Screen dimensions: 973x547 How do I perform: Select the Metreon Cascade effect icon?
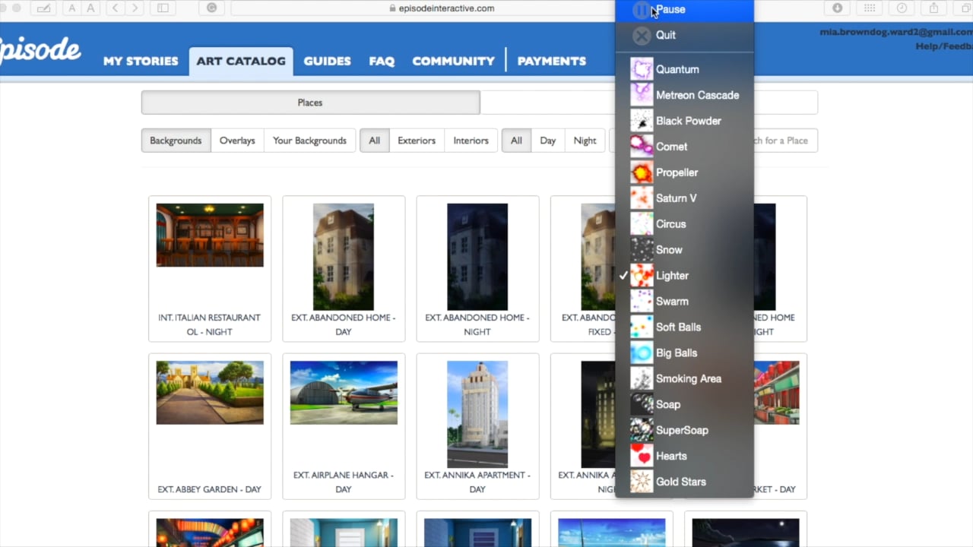click(642, 95)
